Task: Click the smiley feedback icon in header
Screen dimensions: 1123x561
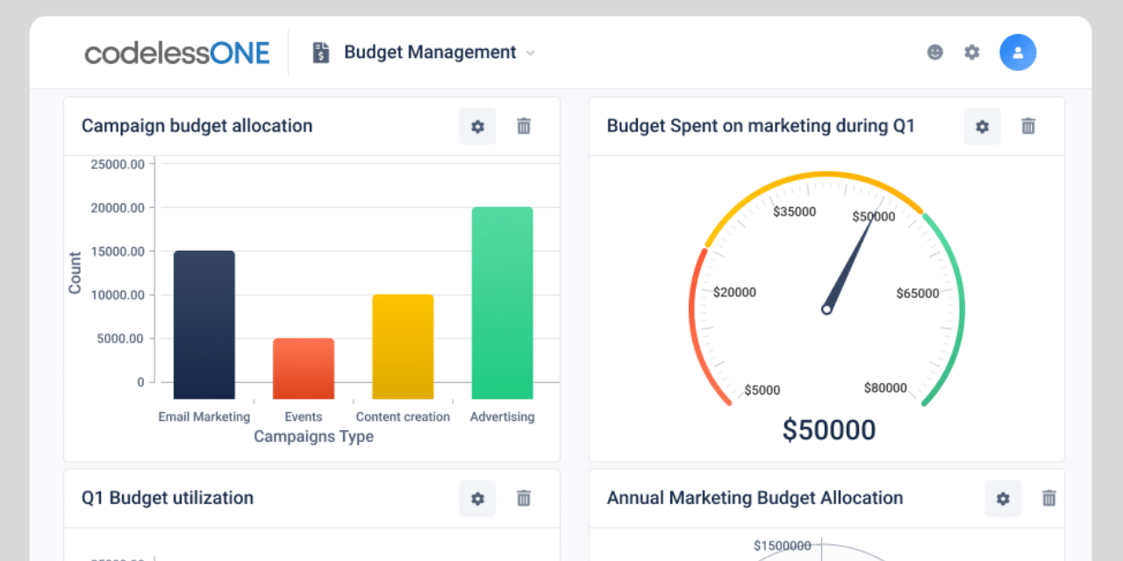Action: [x=935, y=53]
